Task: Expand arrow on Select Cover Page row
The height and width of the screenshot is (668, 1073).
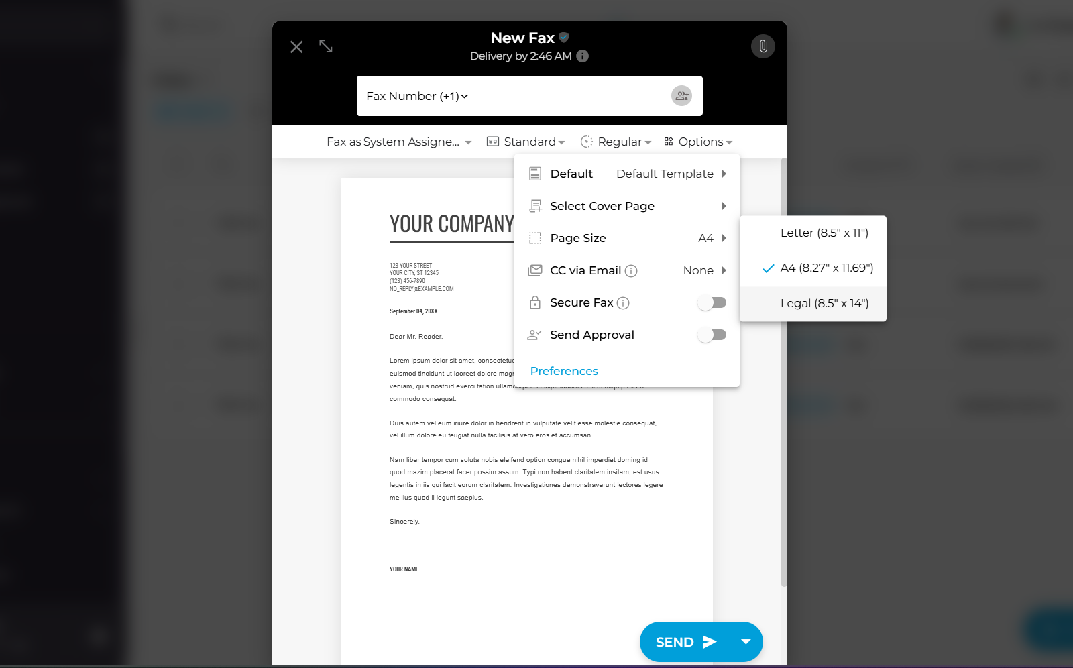Action: point(724,206)
